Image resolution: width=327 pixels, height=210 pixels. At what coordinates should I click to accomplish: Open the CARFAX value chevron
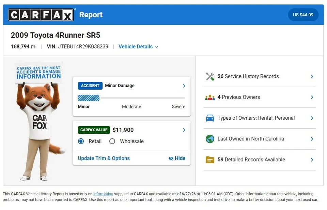tap(184, 130)
